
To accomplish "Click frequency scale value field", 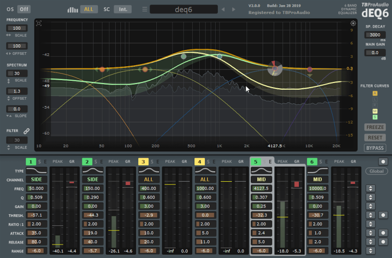I will coord(17,28).
